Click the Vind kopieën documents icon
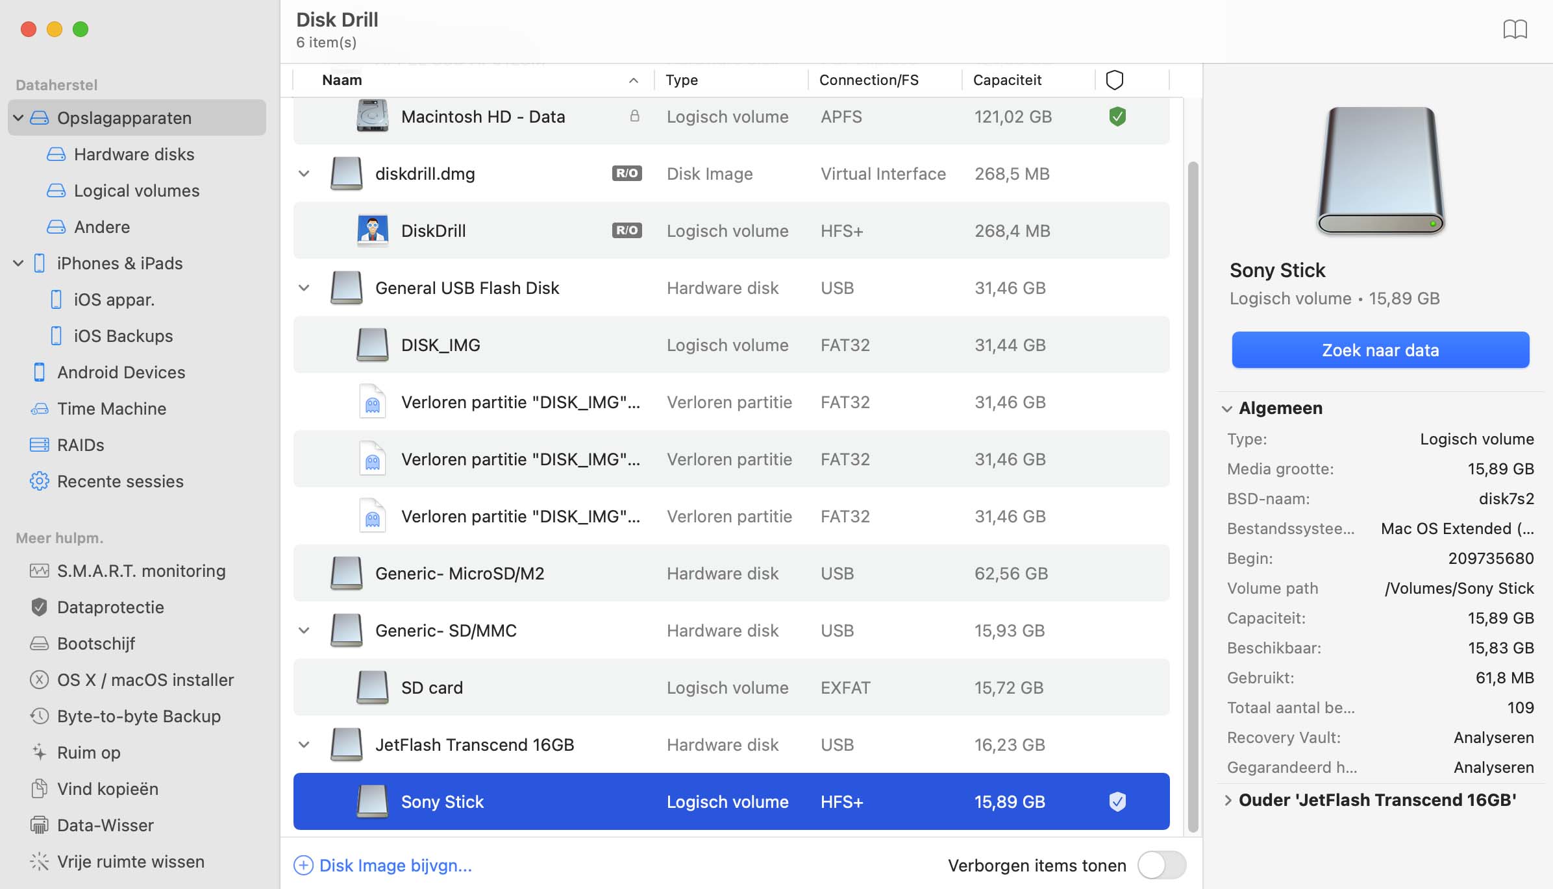This screenshot has height=889, width=1553. tap(40, 789)
